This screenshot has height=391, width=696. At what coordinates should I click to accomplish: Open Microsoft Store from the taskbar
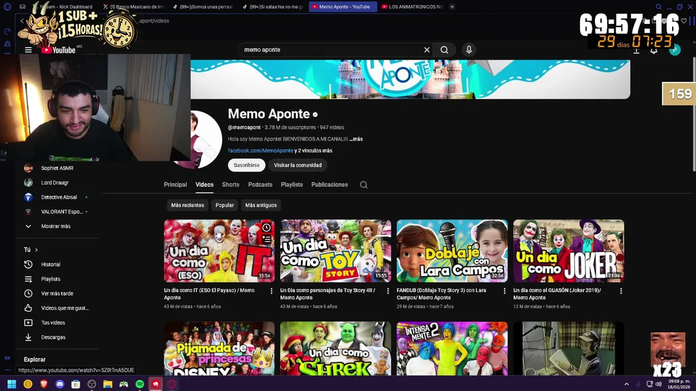(76, 384)
